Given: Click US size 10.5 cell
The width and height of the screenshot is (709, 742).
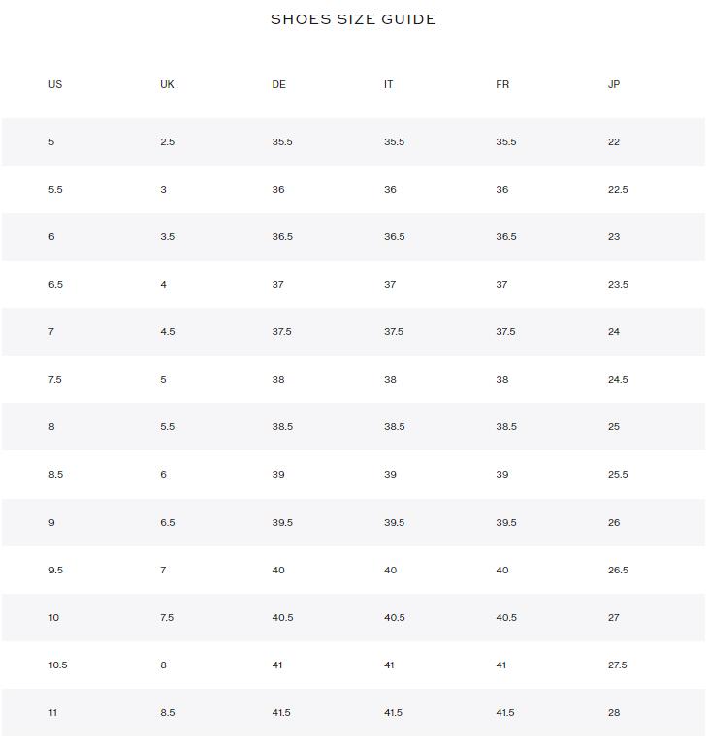Looking at the screenshot, I should [x=58, y=665].
